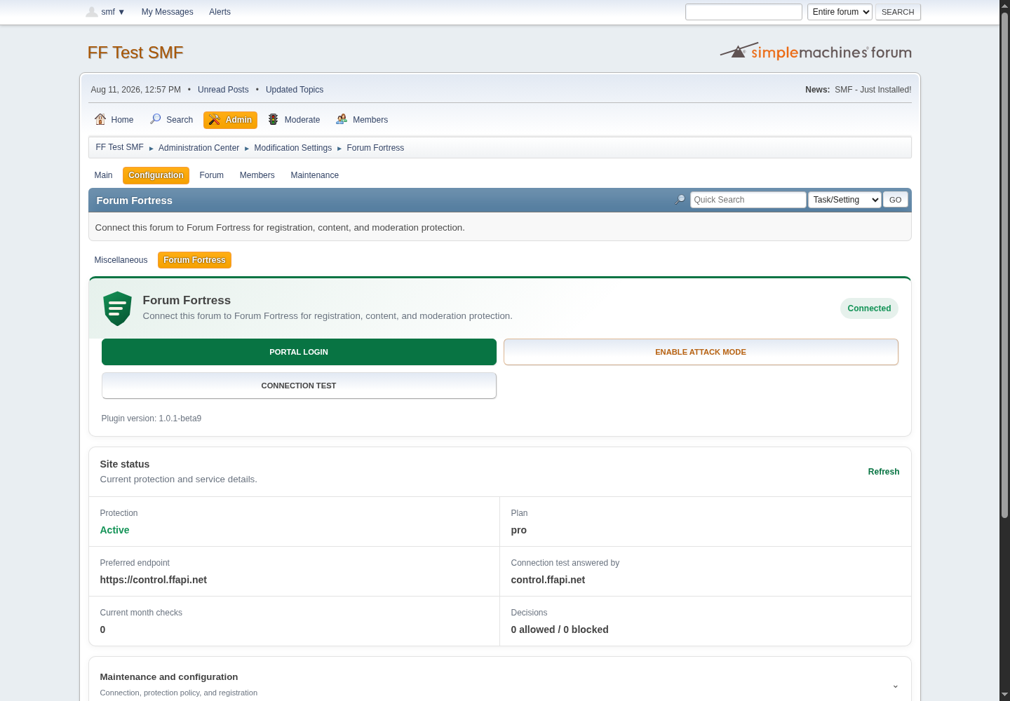Switch to the Miscellaneous sub-tab
Viewport: 1010px width, 701px height.
121,260
